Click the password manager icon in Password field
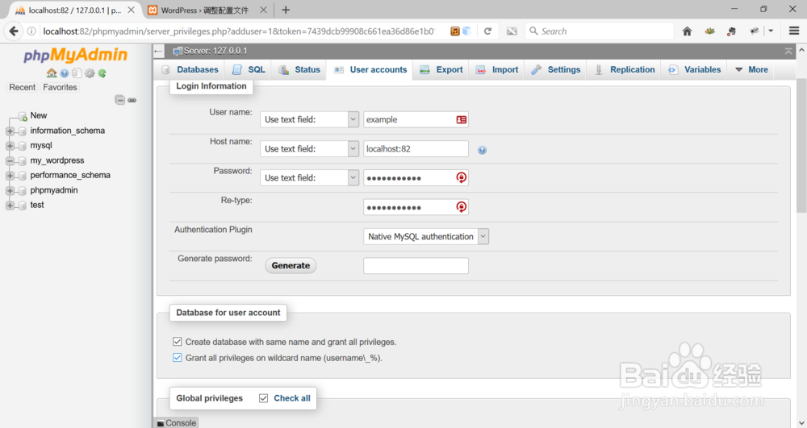 (461, 178)
